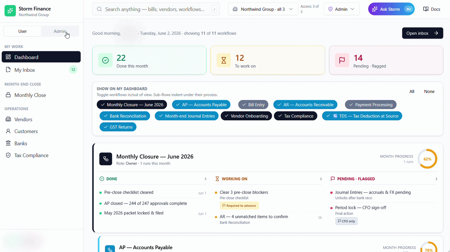Go to Customers in the sidebar
The image size is (450, 252).
(41, 131)
